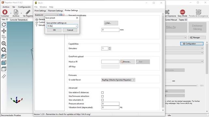209x117 pixels.
Task: Close the Save preset dialog
Action: tap(77, 18)
